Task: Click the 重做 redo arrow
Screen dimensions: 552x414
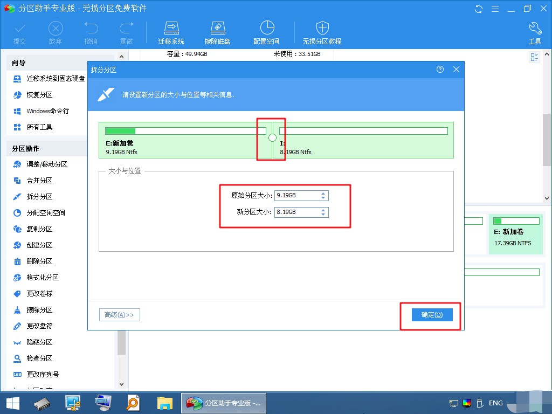Action: coord(126,33)
